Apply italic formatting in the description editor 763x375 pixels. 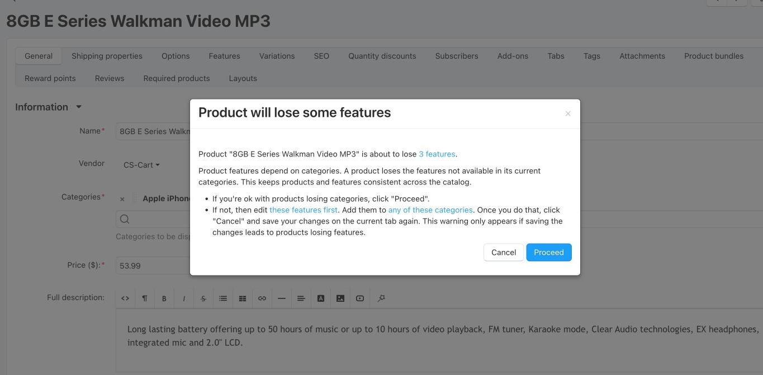[183, 298]
